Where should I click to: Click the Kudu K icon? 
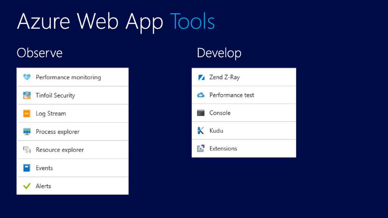click(201, 131)
